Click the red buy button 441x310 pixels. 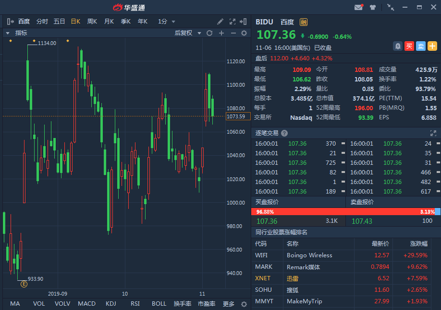pos(409,46)
